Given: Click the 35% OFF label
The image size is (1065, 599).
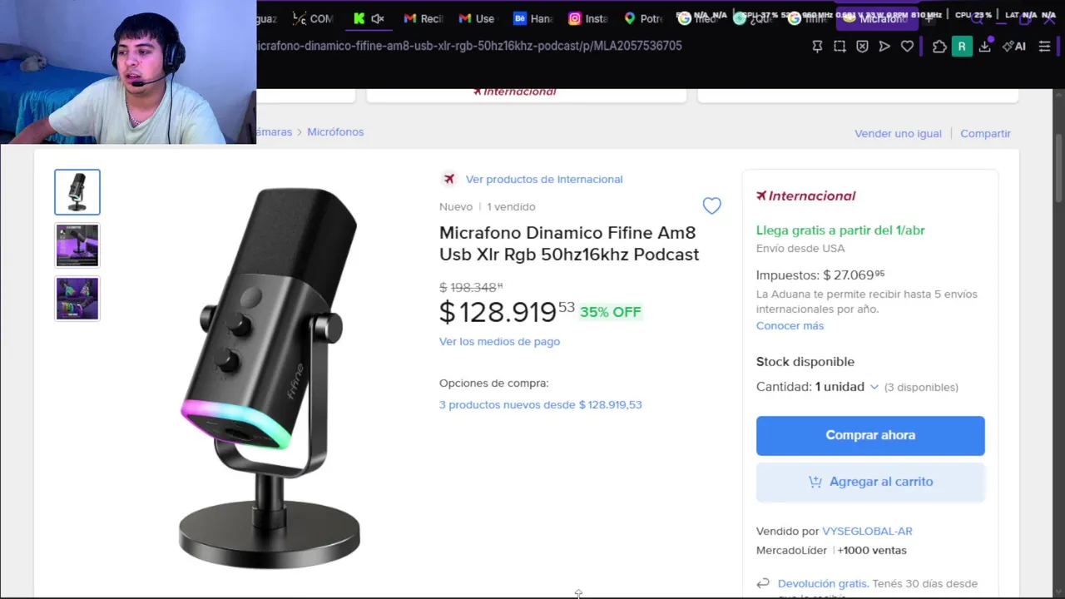Looking at the screenshot, I should coord(611,312).
